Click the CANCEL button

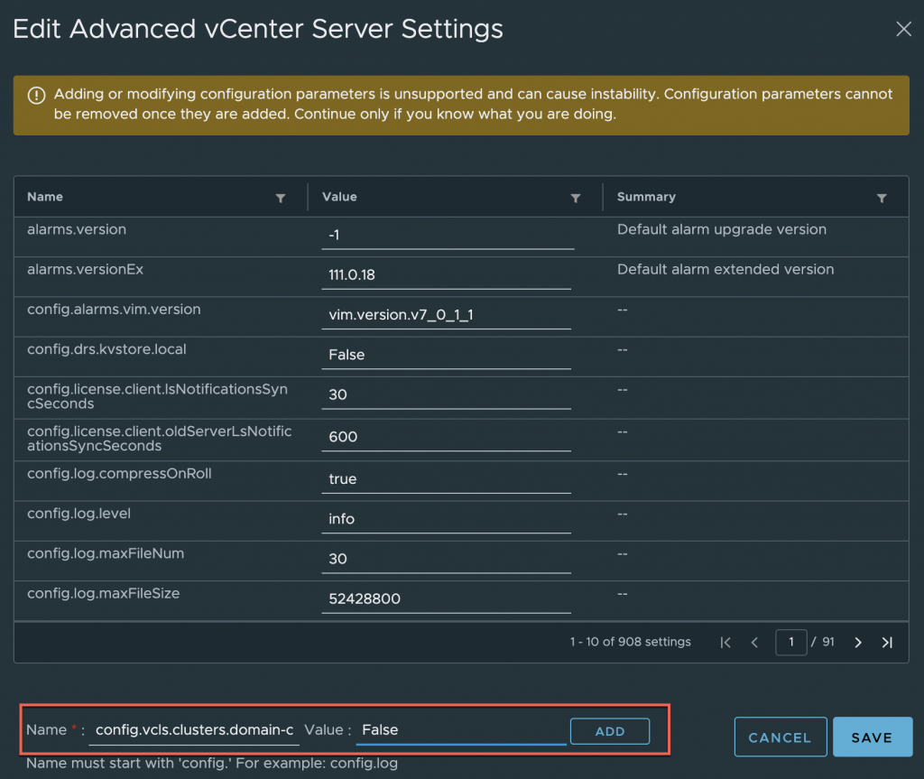click(x=780, y=737)
